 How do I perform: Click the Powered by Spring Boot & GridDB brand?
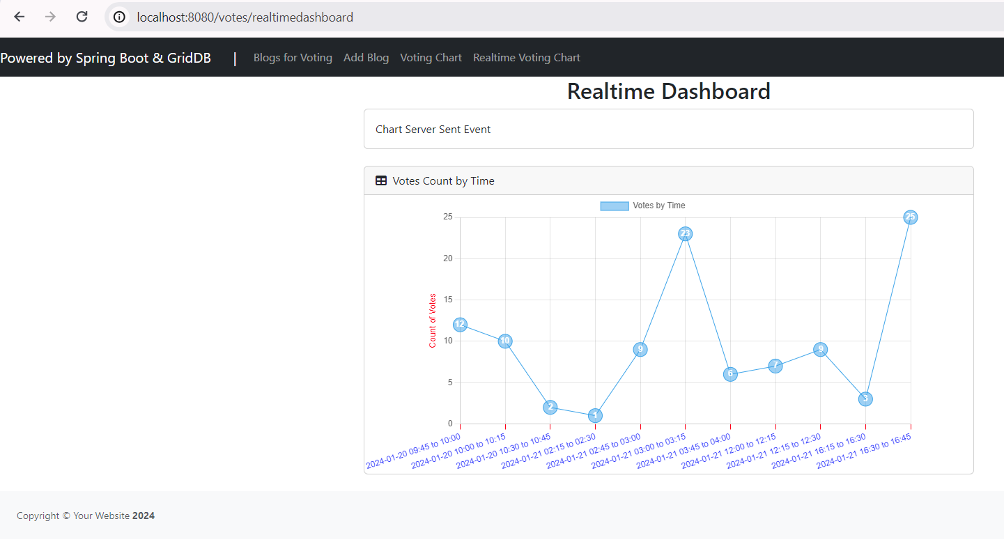[x=106, y=58]
